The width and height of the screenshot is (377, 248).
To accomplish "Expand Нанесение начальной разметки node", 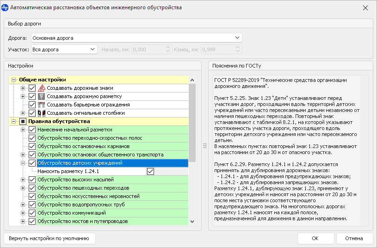I will (x=23, y=130).
